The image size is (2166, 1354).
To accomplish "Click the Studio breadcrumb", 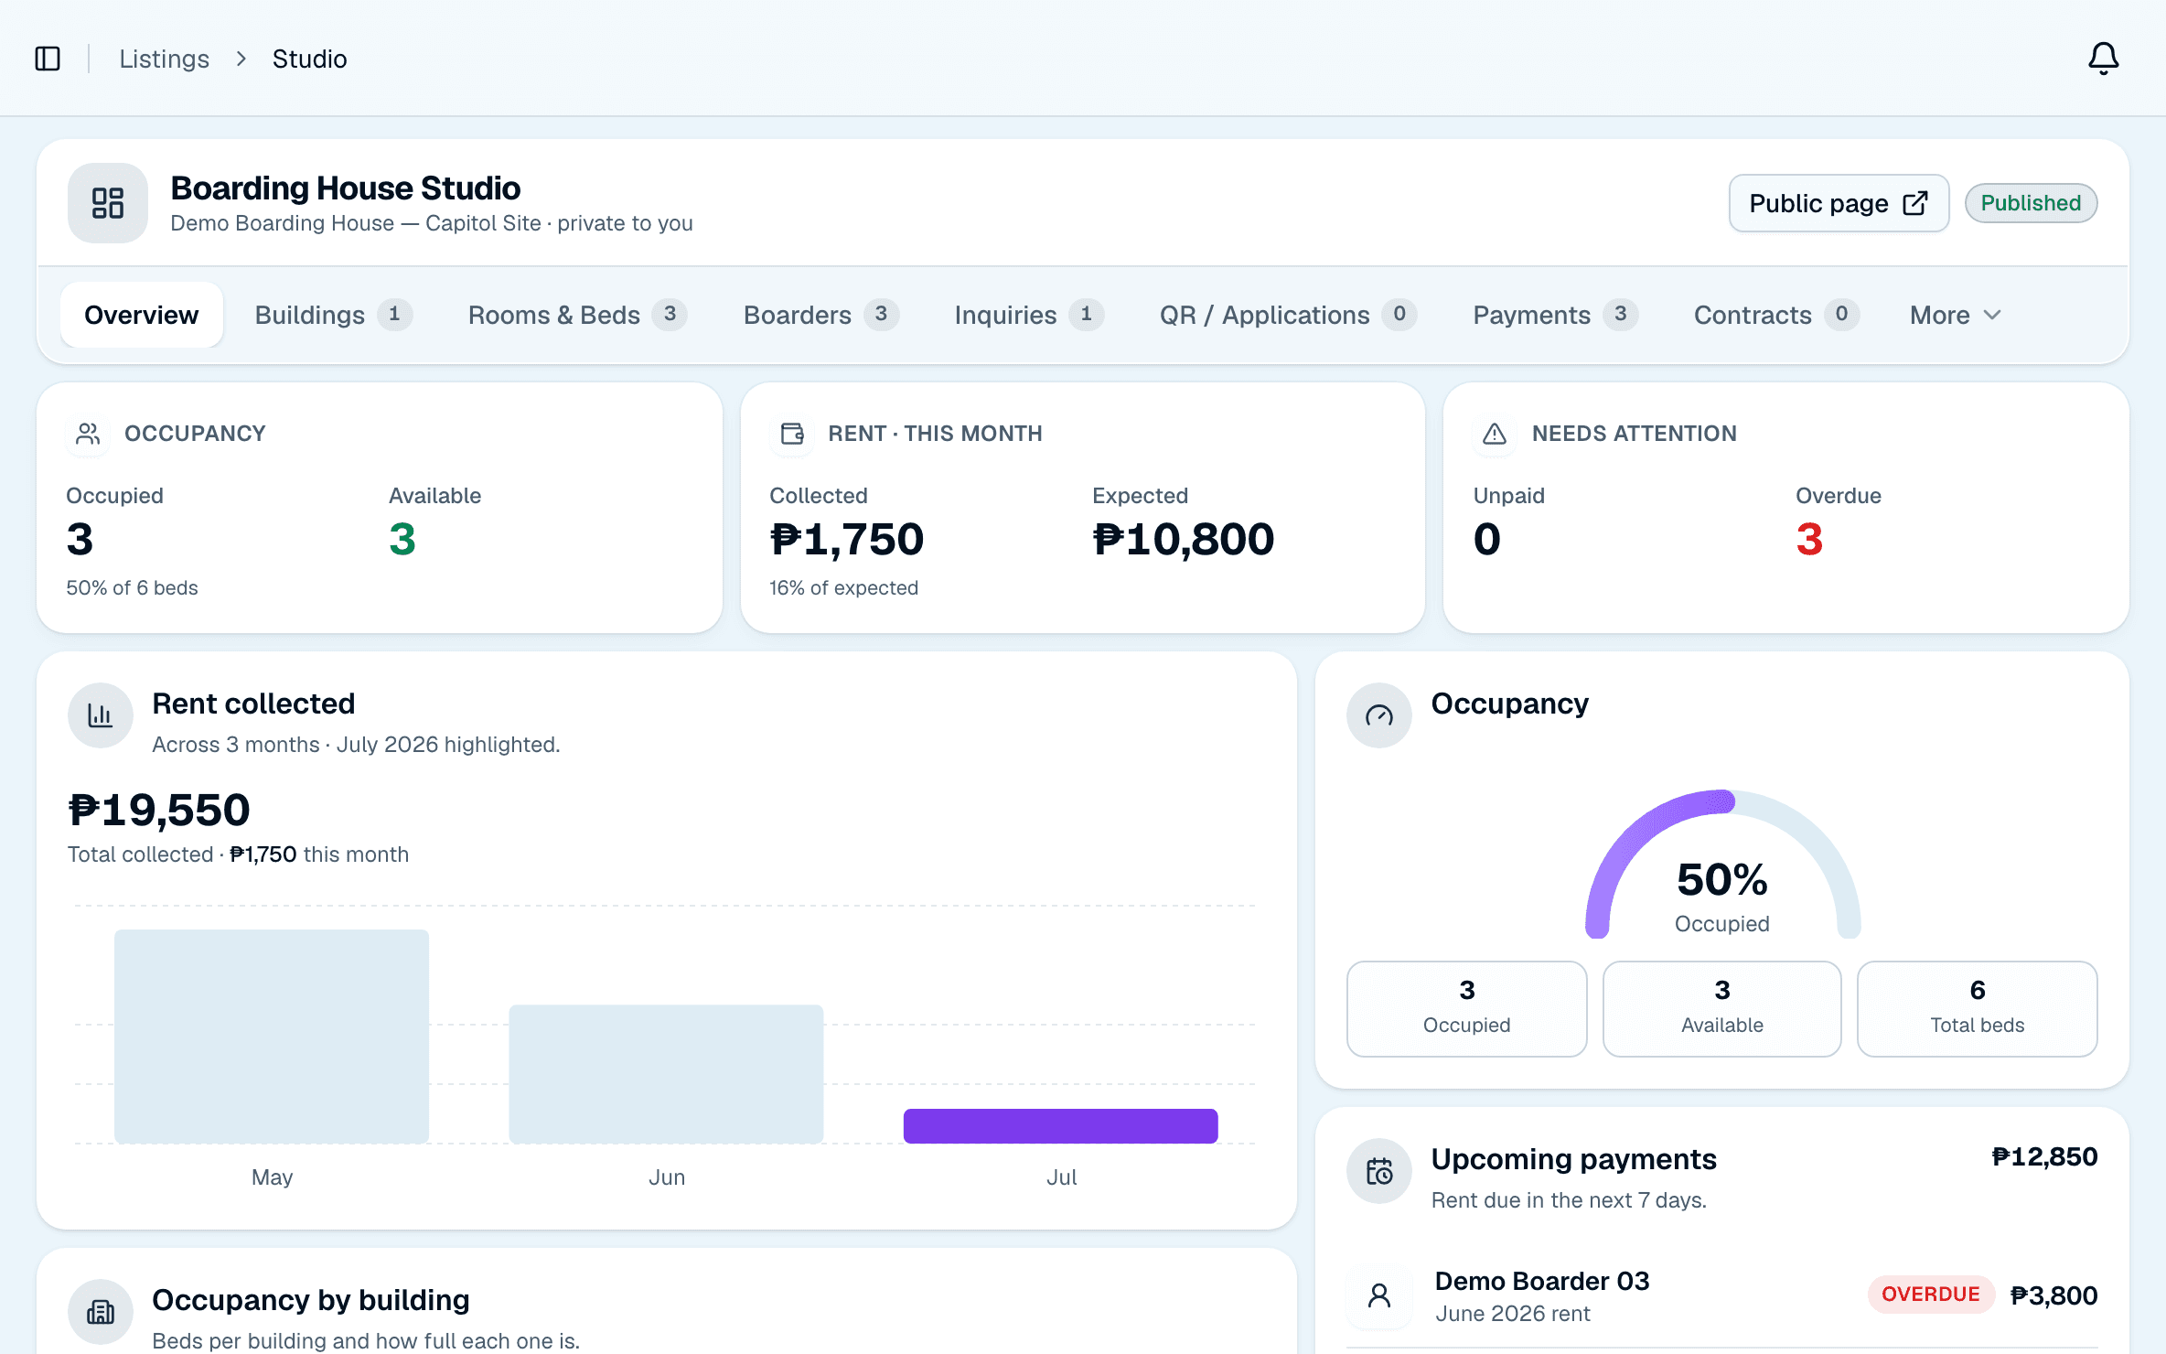I will pos(309,59).
